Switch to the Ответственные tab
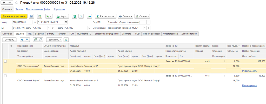266x104 pixels. (170, 34)
